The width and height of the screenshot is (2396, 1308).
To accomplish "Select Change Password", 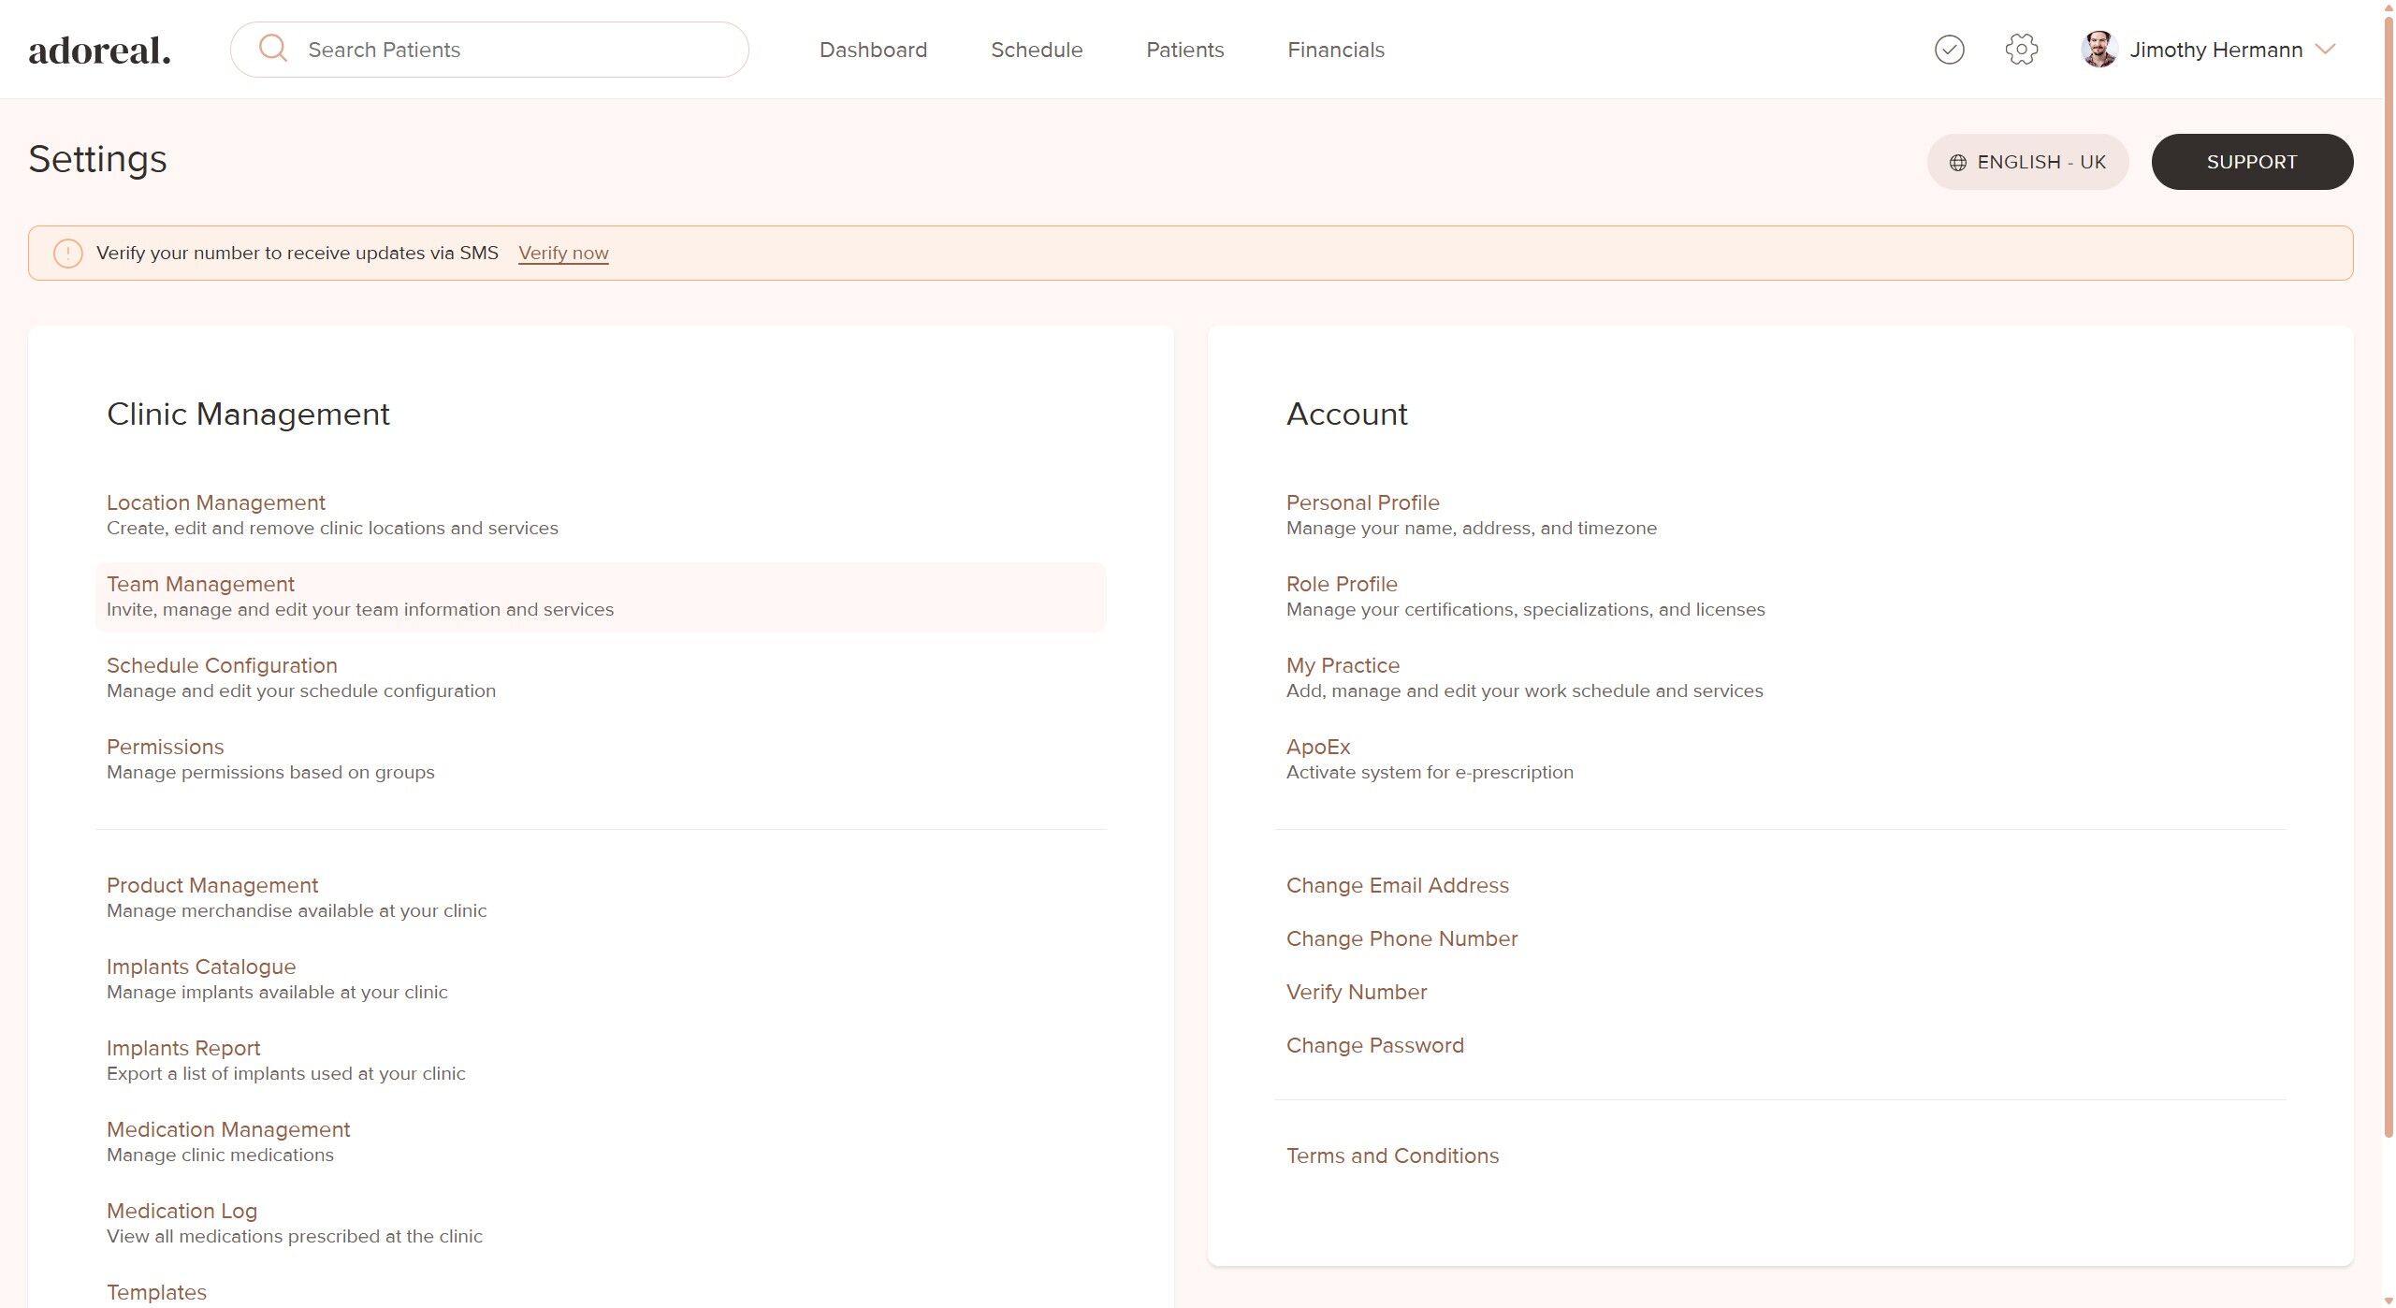I will (1374, 1045).
